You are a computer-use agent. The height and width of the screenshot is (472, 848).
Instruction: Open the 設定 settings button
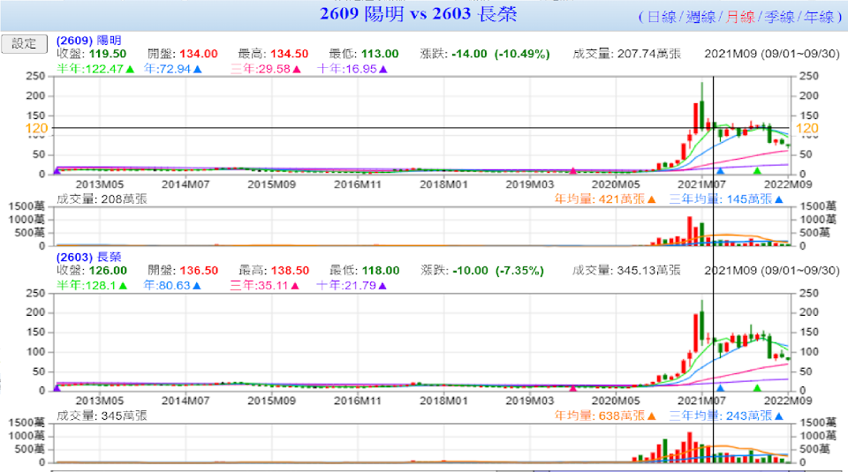pos(25,44)
